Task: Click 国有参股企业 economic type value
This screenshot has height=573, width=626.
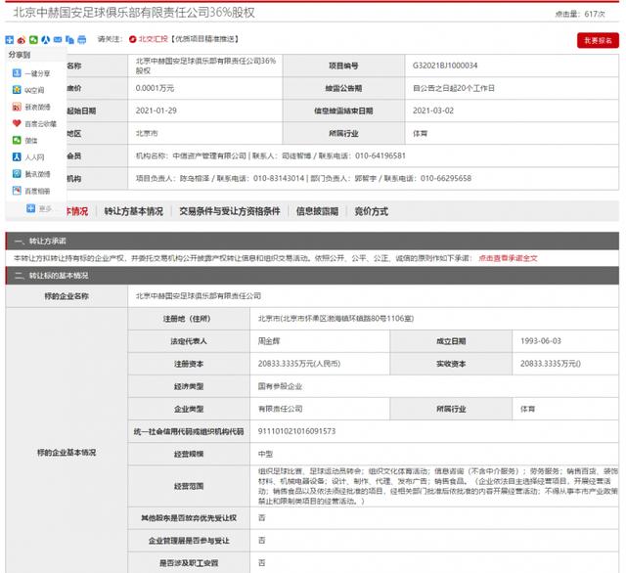Action: (281, 386)
